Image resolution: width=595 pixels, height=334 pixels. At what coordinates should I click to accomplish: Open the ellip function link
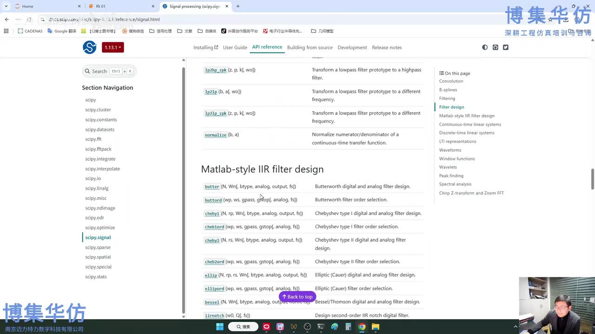[211, 275]
